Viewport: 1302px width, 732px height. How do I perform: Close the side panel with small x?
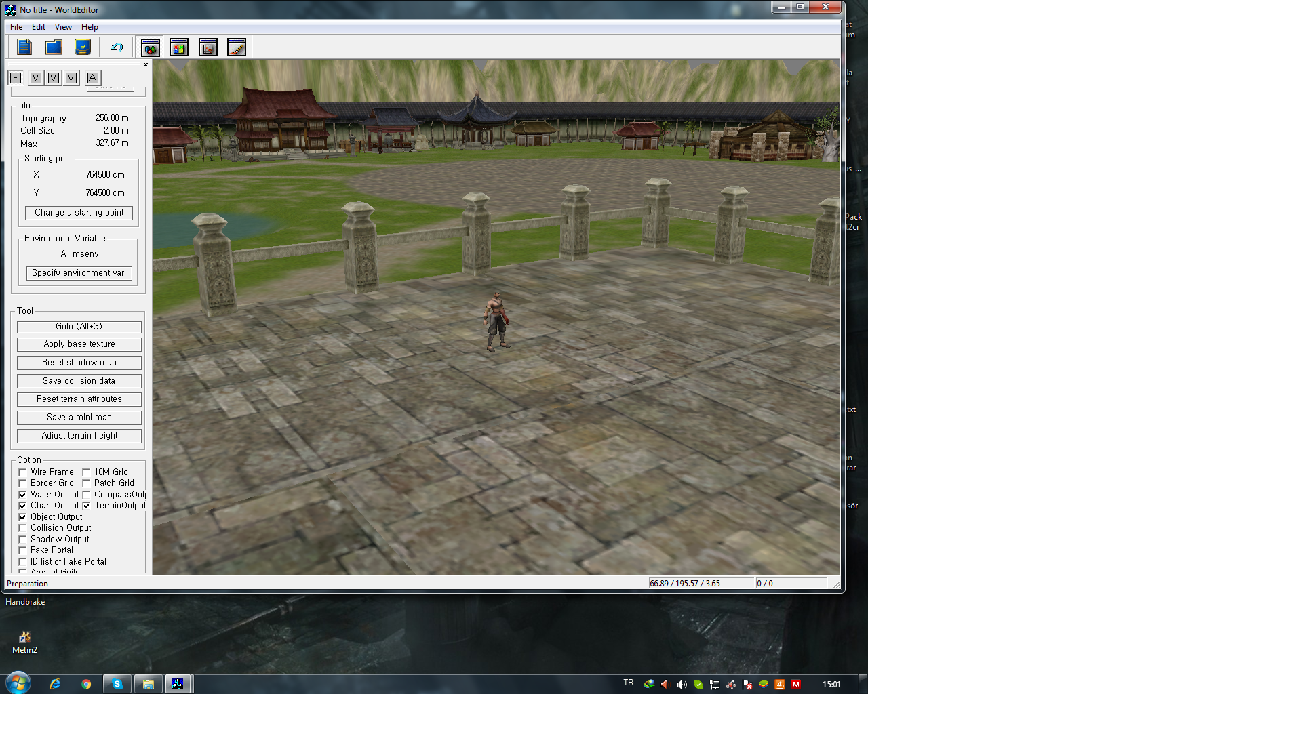coord(145,65)
